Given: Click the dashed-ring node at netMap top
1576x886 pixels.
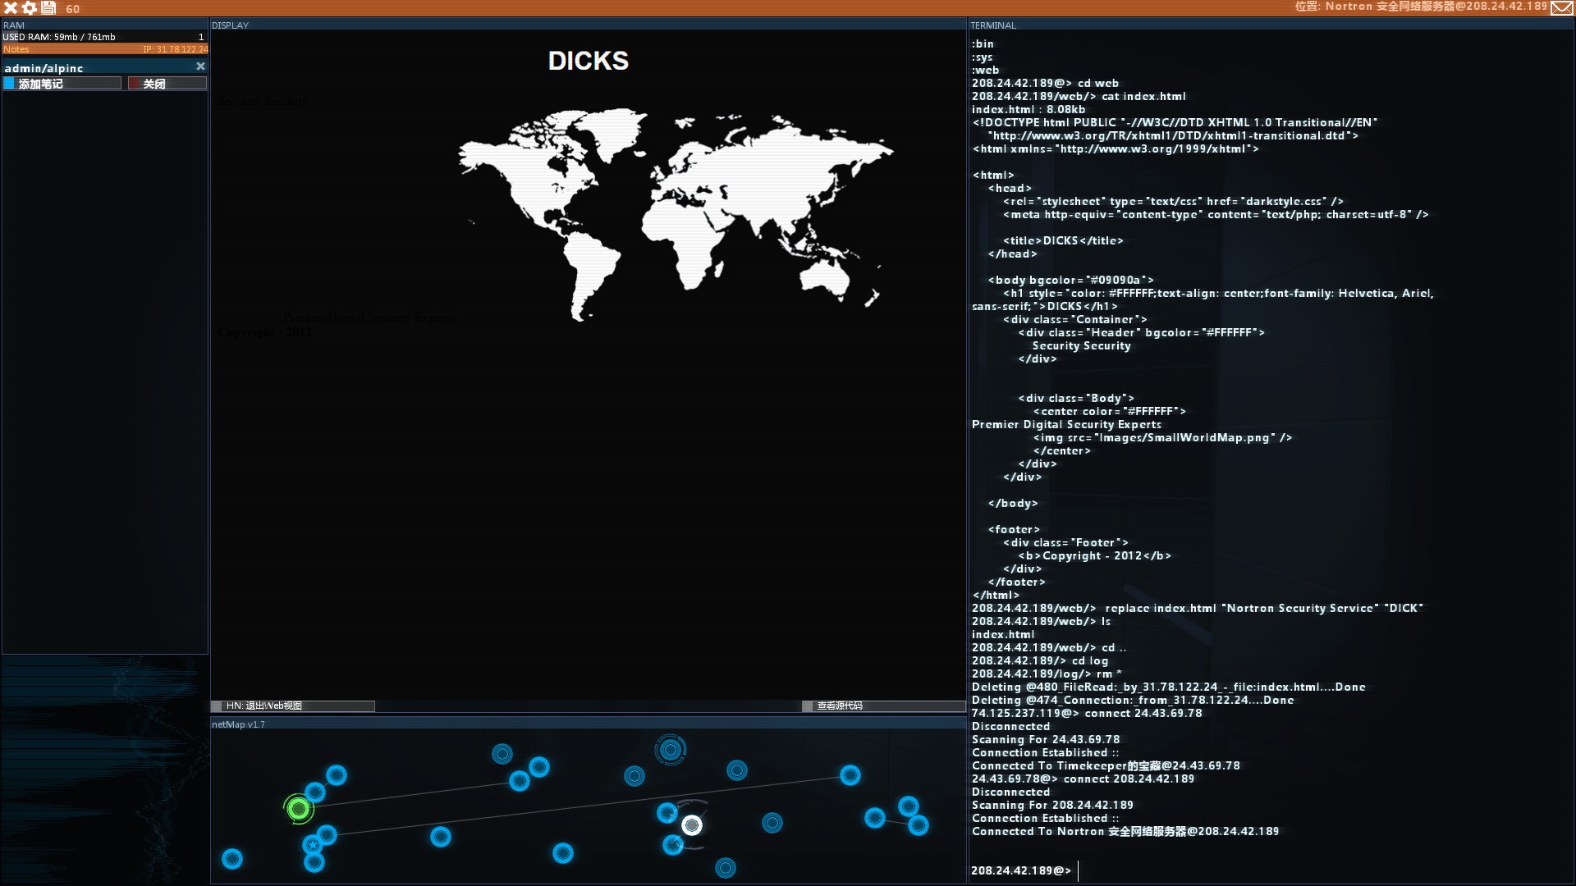Looking at the screenshot, I should click(x=671, y=749).
